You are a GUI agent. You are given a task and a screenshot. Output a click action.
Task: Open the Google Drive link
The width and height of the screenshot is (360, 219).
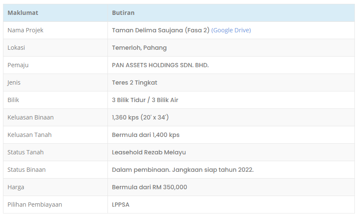click(x=231, y=30)
